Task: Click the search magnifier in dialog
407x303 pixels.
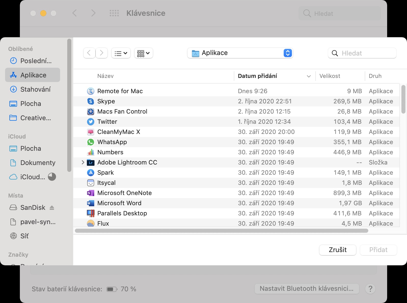Action: (335, 53)
